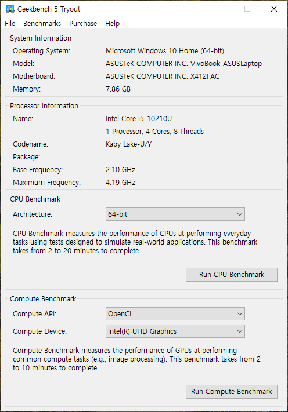Click the 'Memory:' label

[x=27, y=89]
